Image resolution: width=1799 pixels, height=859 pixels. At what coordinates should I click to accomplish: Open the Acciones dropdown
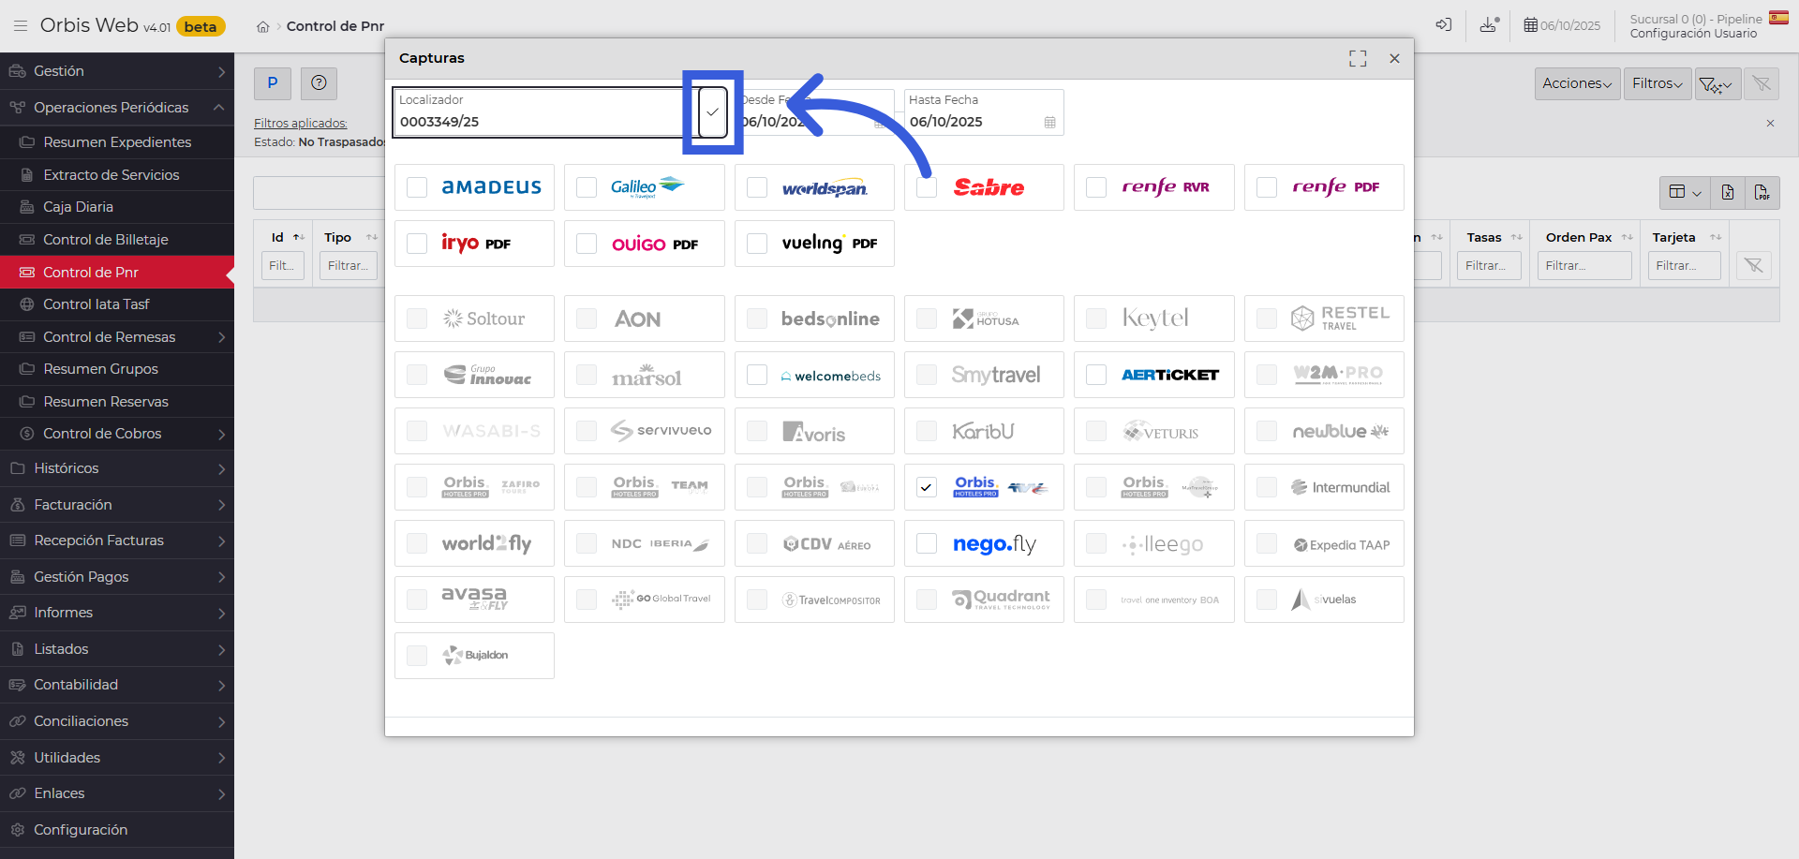pyautogui.click(x=1578, y=84)
